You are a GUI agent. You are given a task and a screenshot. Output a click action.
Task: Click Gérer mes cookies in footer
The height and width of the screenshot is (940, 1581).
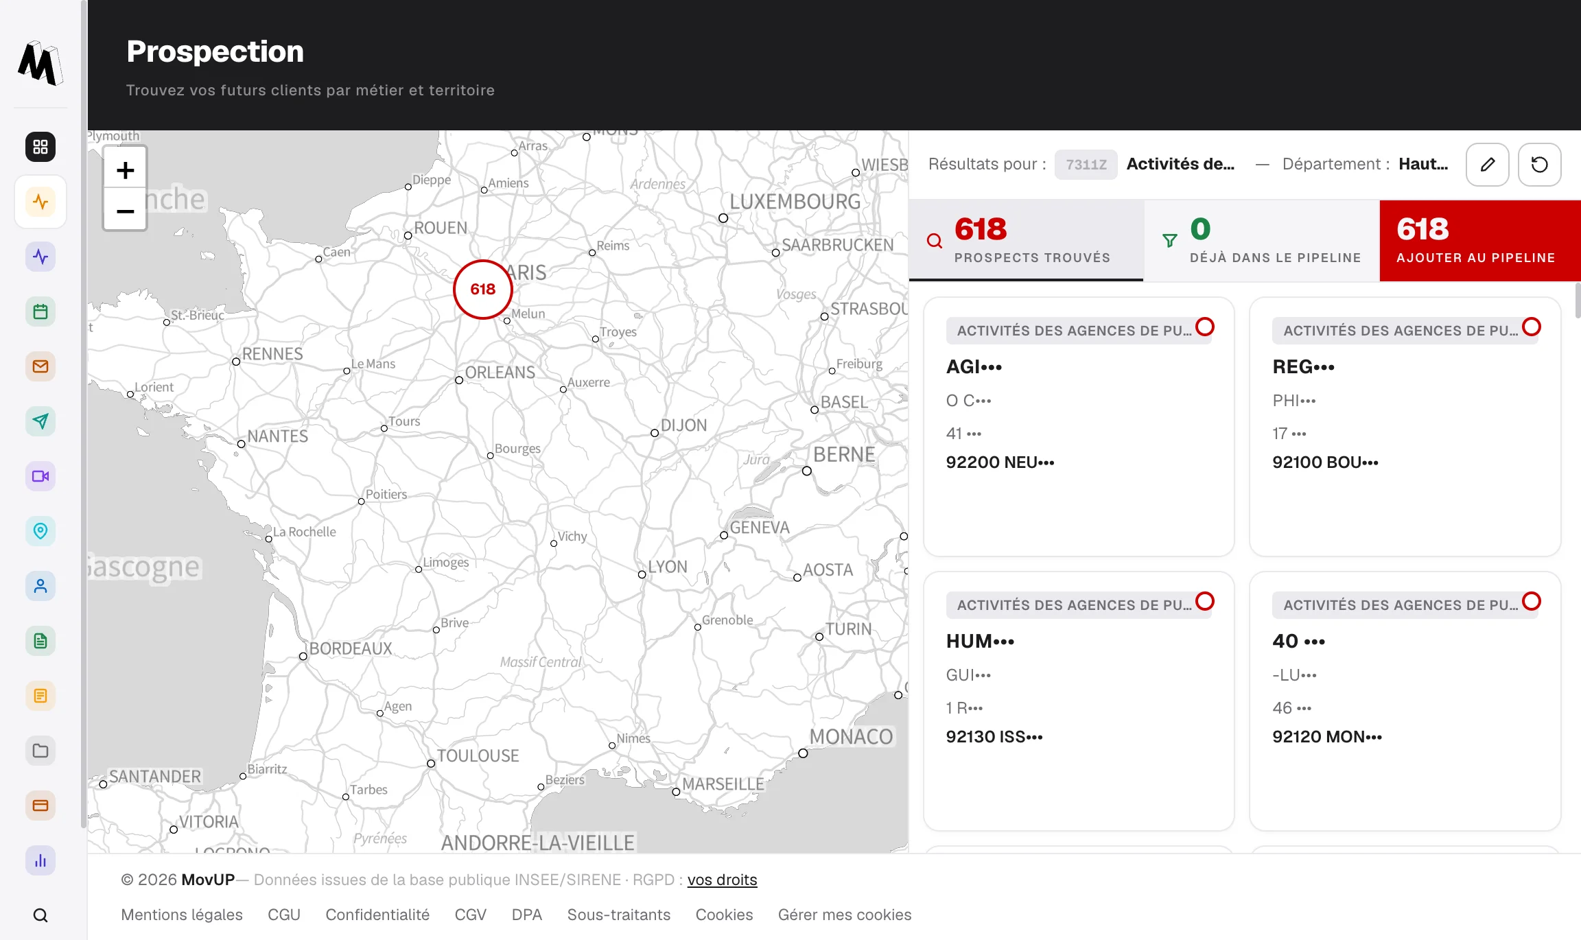click(845, 915)
